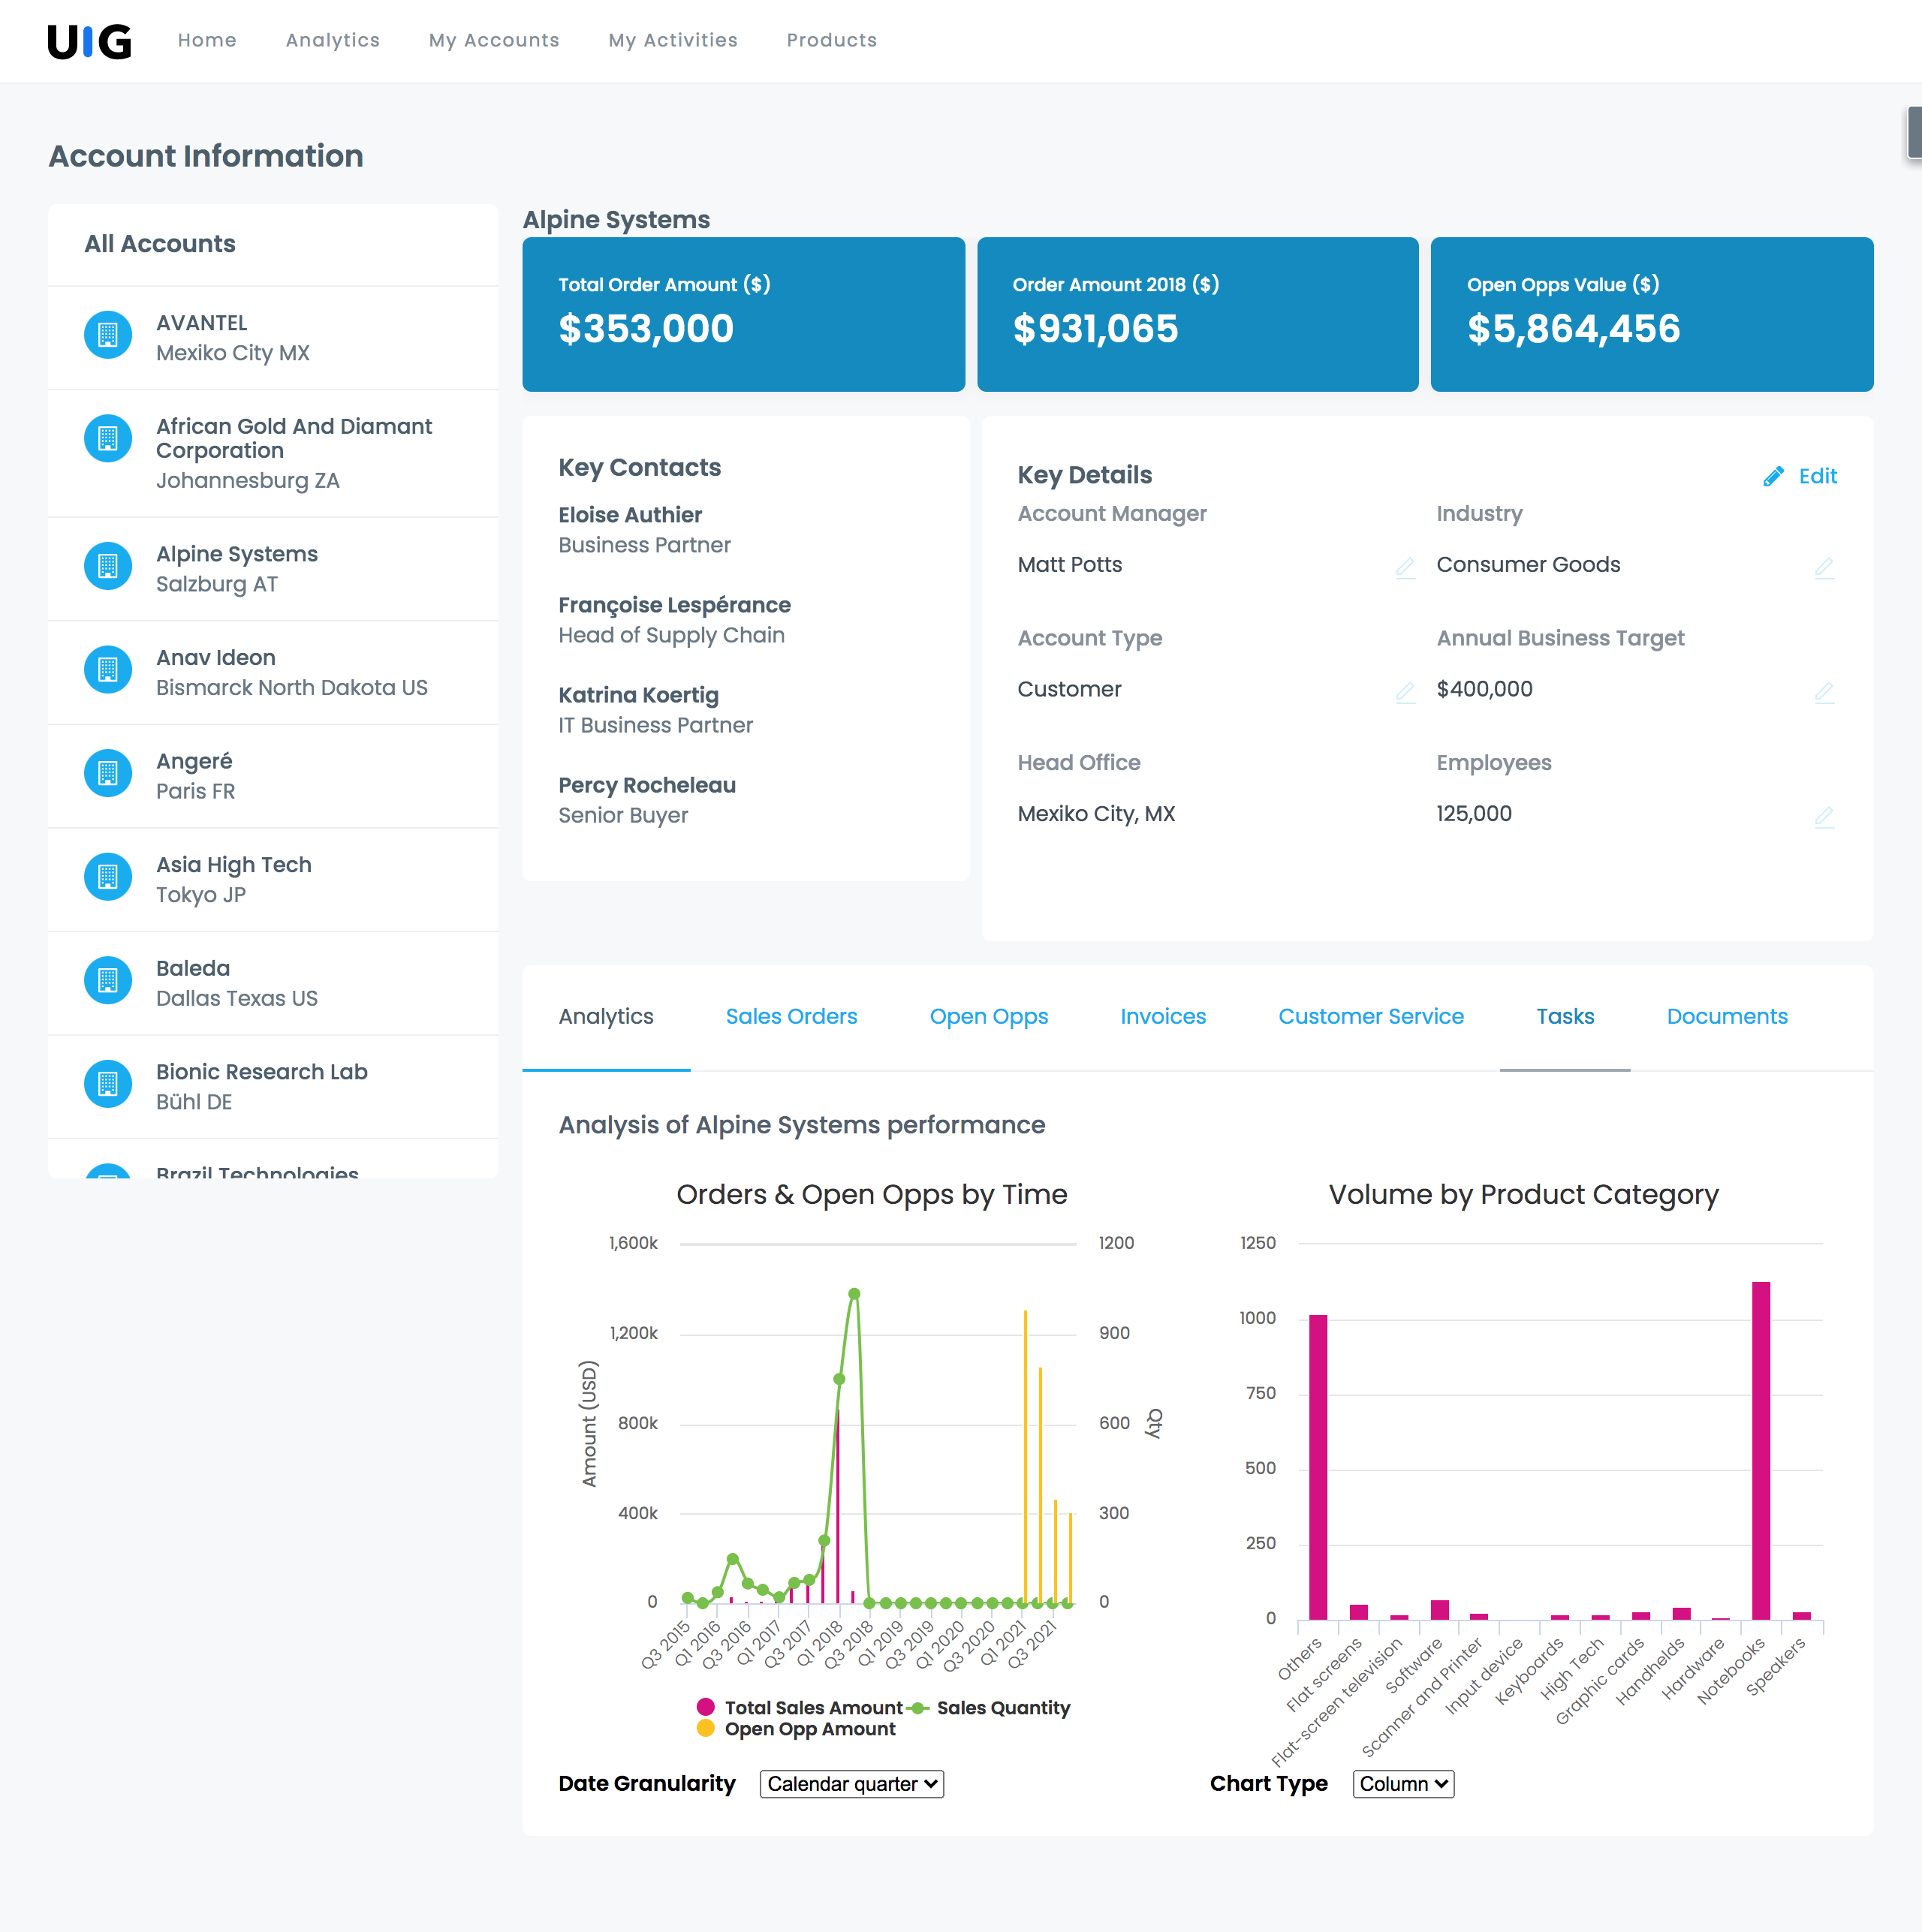Switch to the Open Opps tab

[989, 1017]
